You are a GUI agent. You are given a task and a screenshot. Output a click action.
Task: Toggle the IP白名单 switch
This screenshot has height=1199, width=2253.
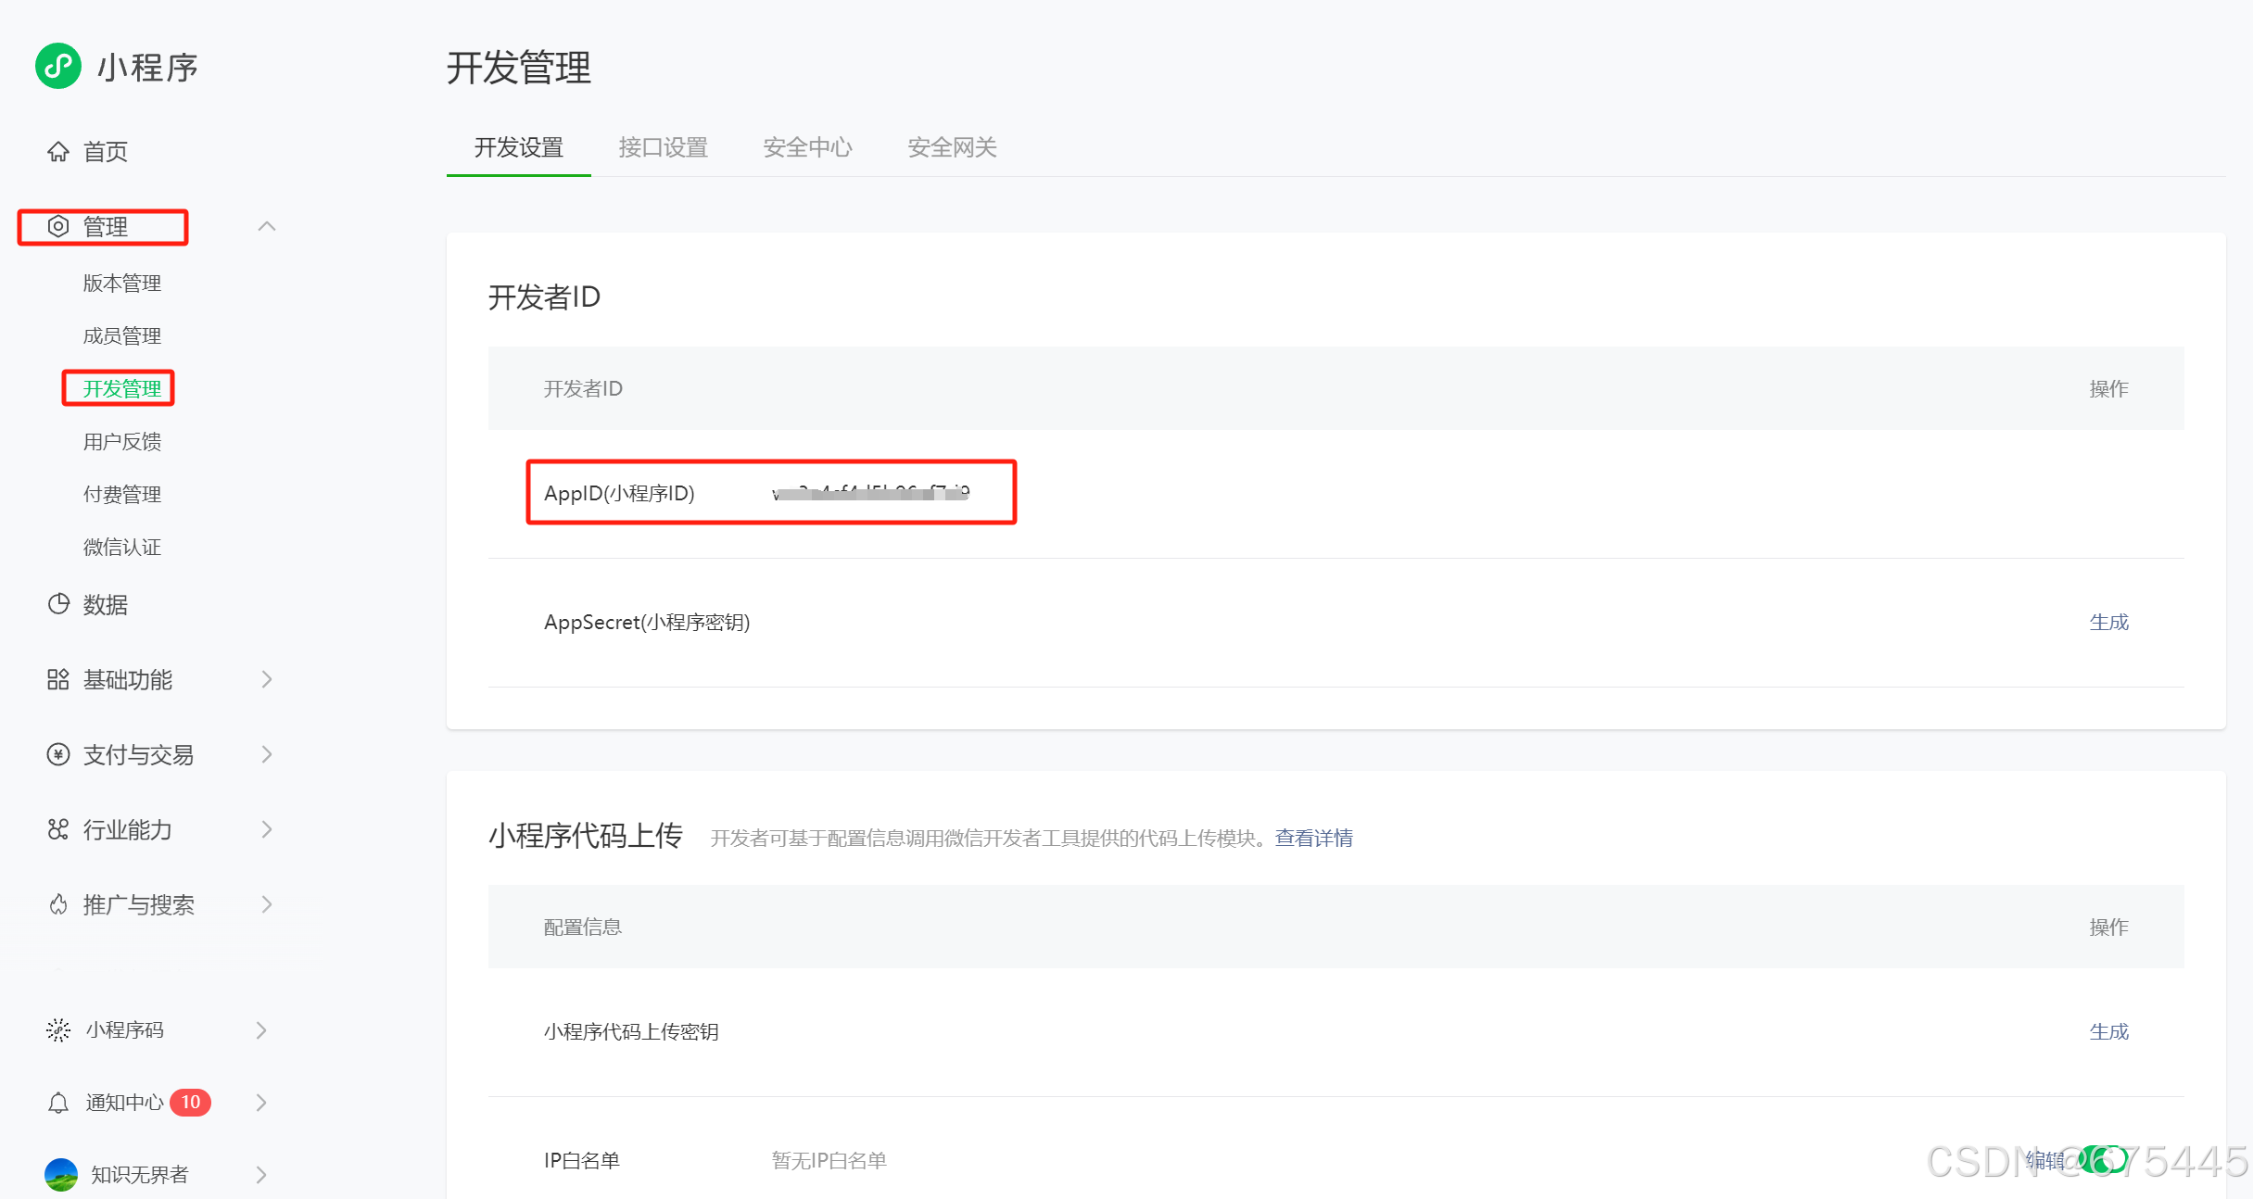click(2102, 1159)
